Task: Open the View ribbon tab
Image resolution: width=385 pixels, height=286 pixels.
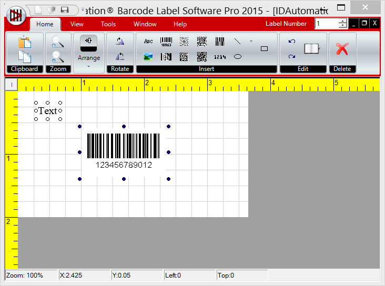Action: (77, 24)
